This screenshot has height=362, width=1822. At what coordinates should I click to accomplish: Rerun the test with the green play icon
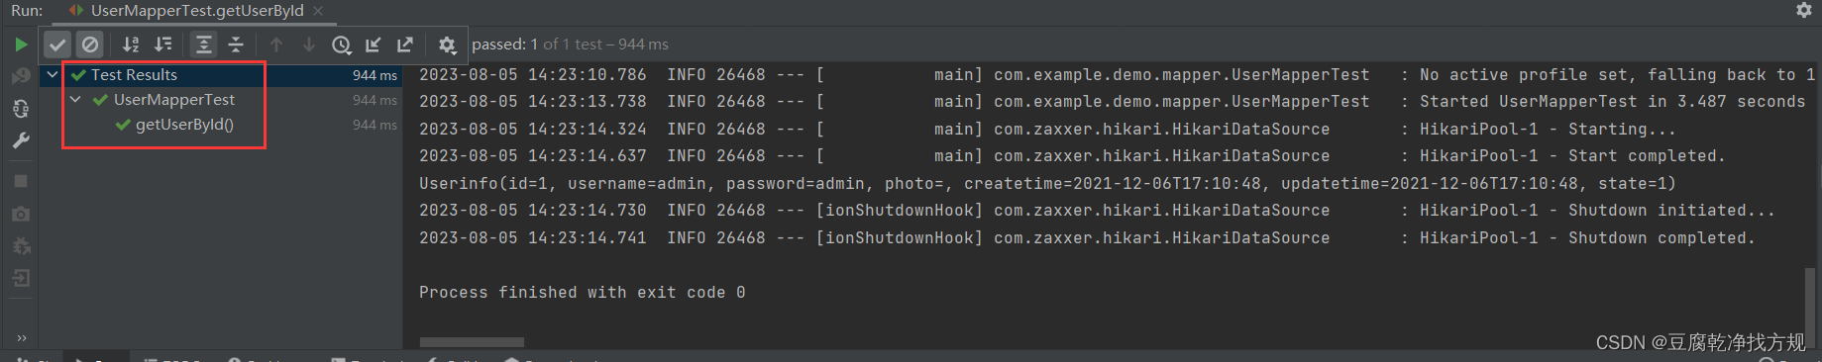(21, 45)
